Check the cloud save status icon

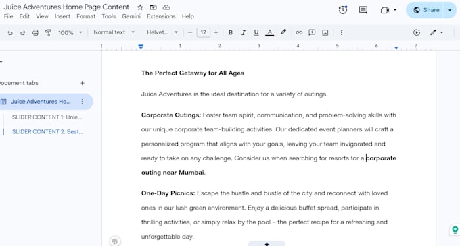tap(166, 7)
